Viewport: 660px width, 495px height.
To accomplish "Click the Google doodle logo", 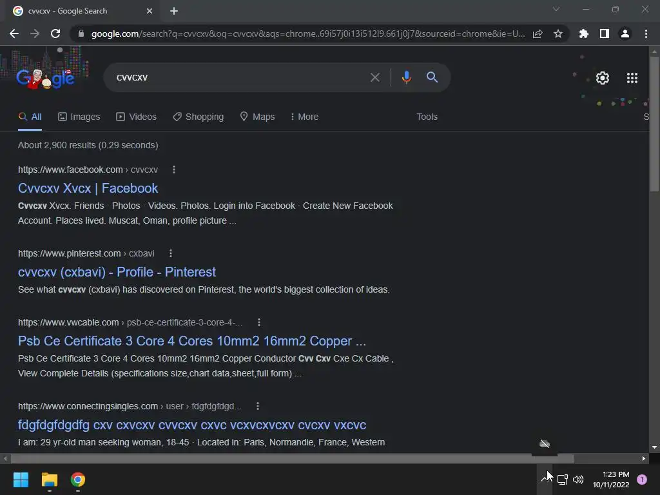I will tap(45, 78).
